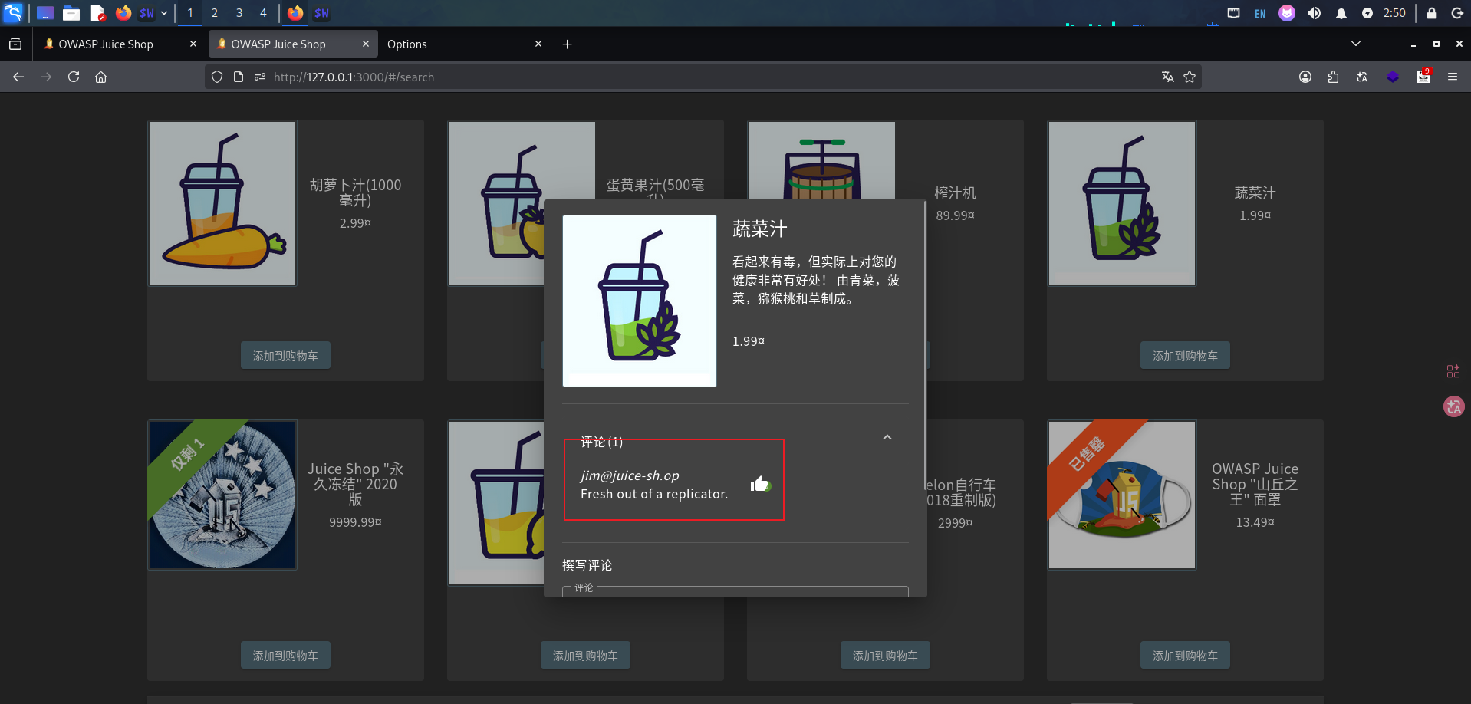This screenshot has height=704, width=1471.
Task: Open the permafrost 2020 edition product image
Action: click(222, 495)
